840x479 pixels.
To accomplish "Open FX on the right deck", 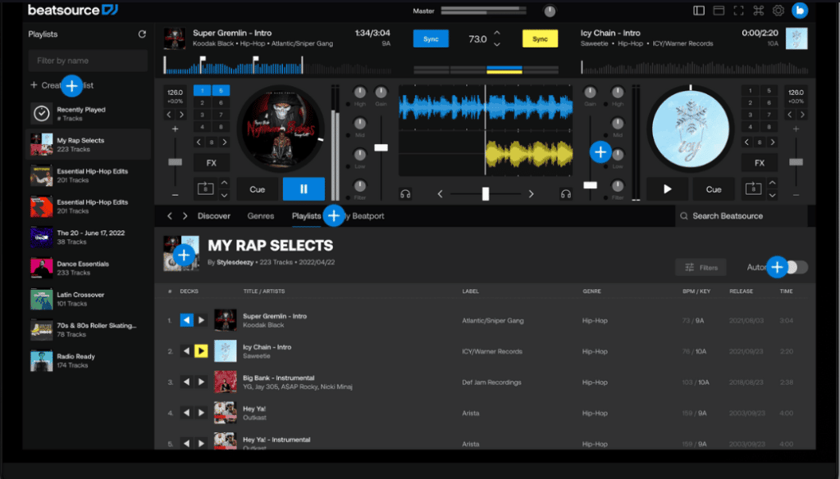I will (760, 162).
